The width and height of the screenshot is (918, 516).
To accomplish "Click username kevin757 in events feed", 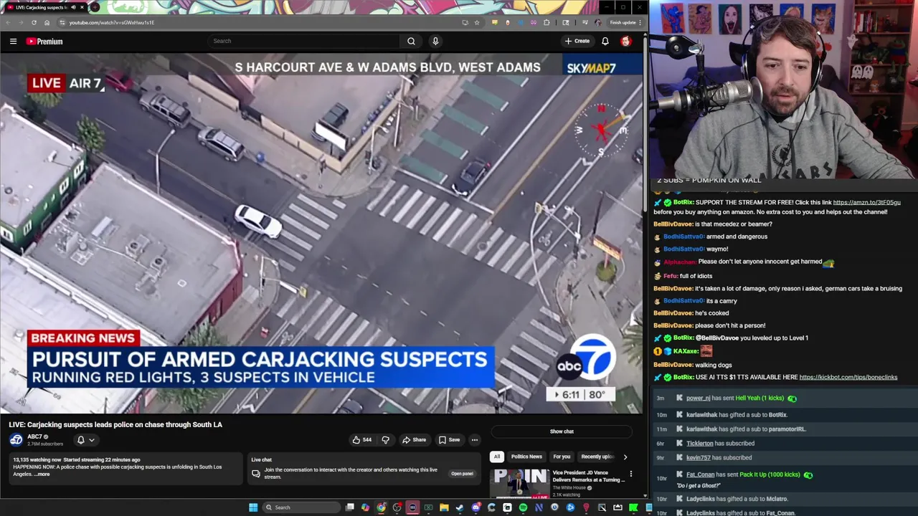I will pos(699,458).
